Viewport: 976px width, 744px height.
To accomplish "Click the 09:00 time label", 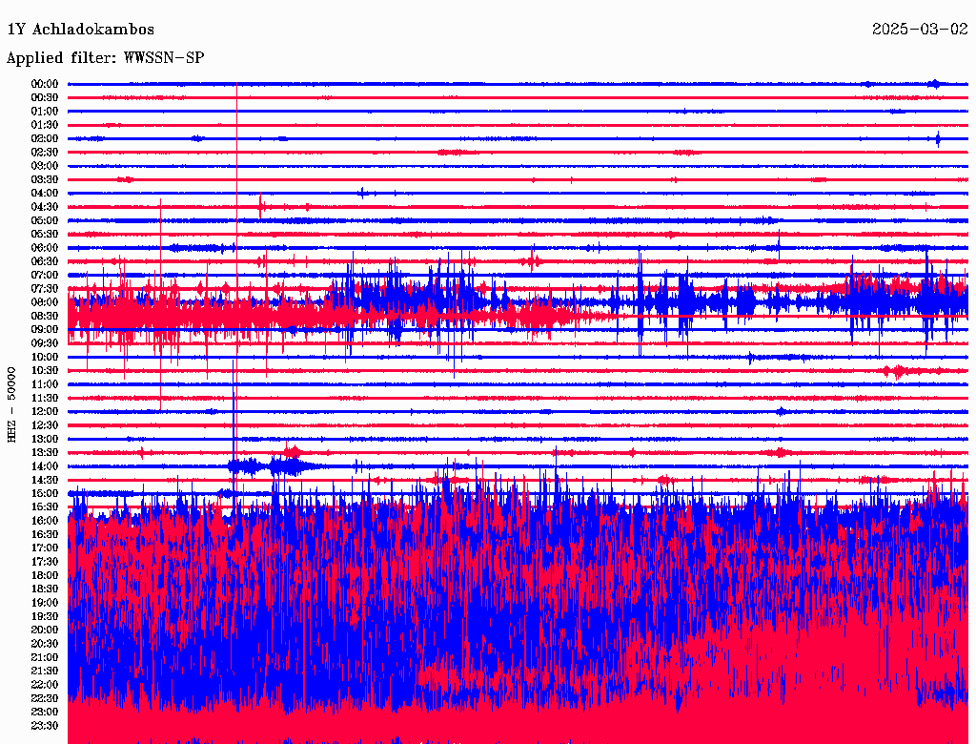I will (x=45, y=330).
